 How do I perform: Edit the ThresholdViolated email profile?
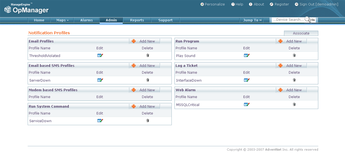point(100,56)
